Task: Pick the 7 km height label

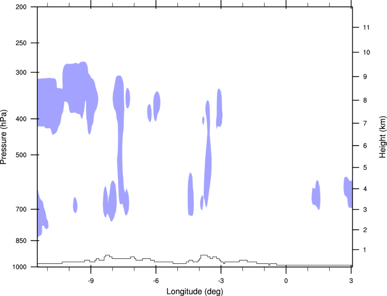Action: 365,123
